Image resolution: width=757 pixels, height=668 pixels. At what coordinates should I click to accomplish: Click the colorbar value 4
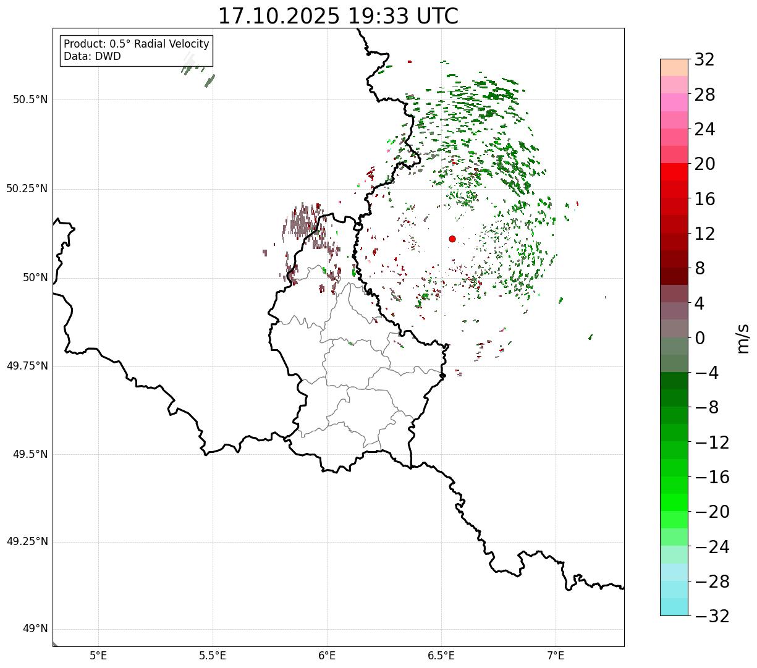tap(700, 303)
